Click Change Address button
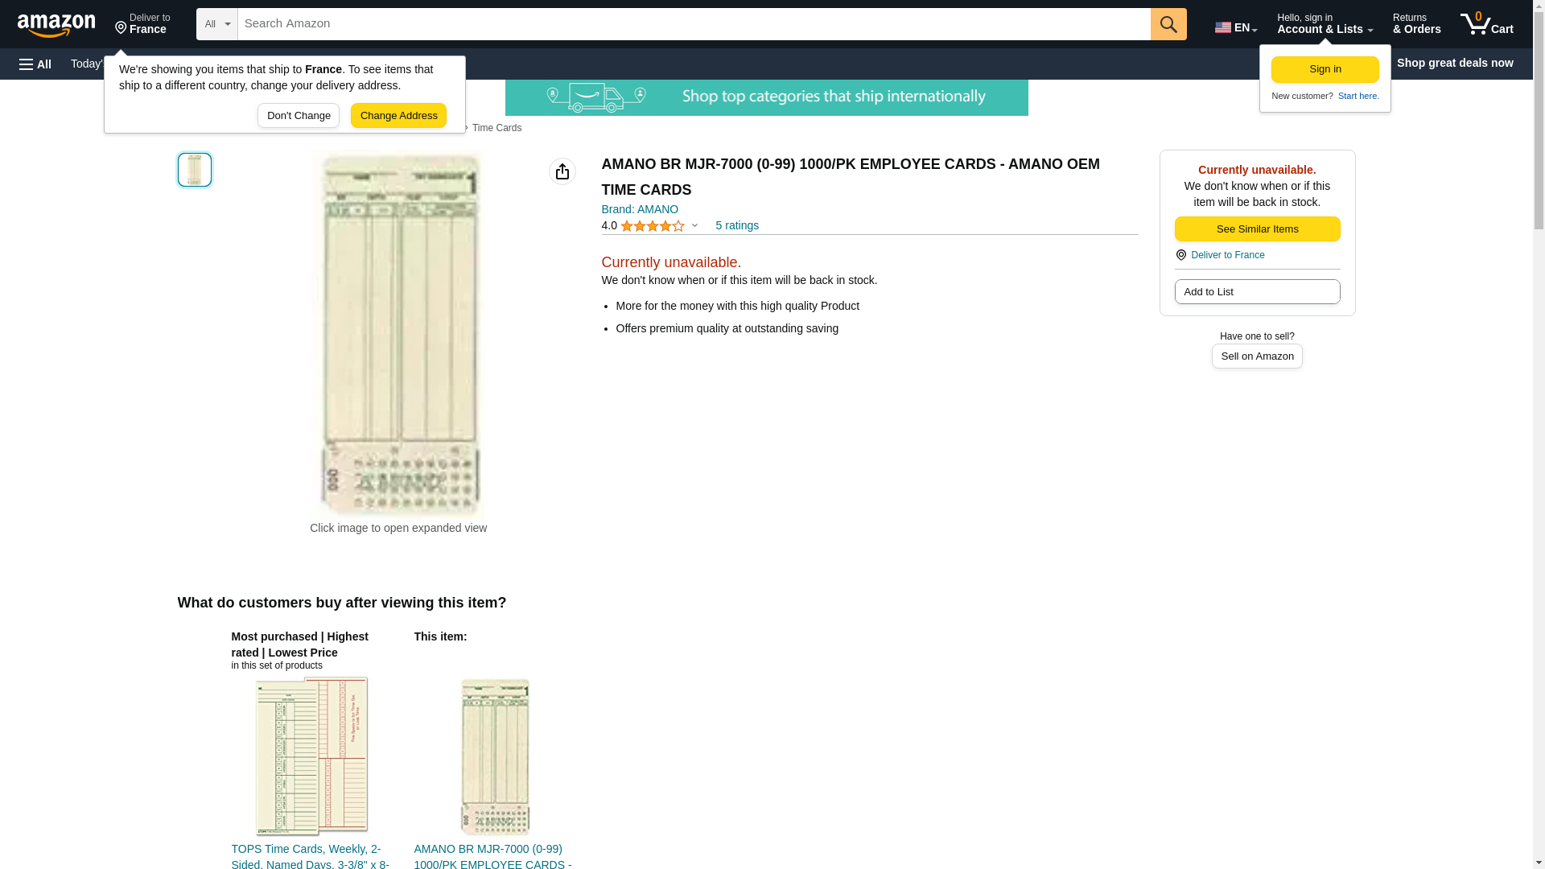Screen dimensions: 1545x869 398,116
